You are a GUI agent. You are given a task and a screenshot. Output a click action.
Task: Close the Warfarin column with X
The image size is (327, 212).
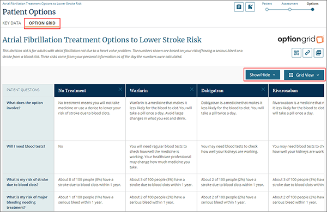[x=192, y=89]
